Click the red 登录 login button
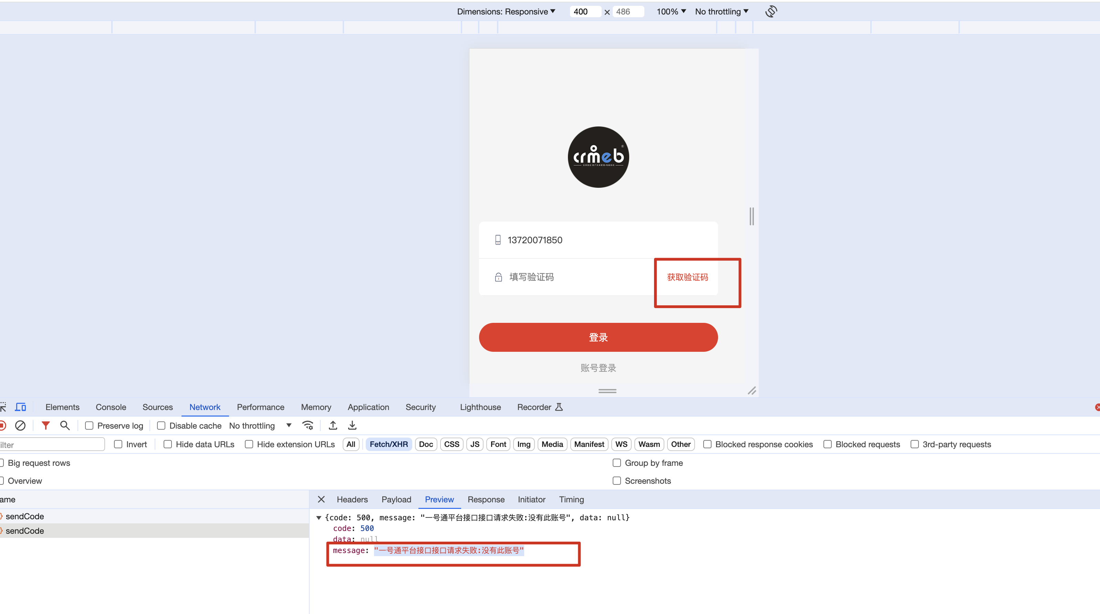The width and height of the screenshot is (1100, 614). click(x=598, y=337)
